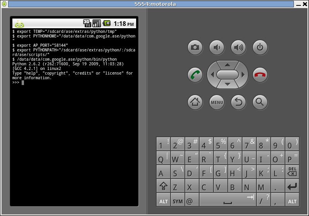Click the 1:18 PM clock

point(124,24)
